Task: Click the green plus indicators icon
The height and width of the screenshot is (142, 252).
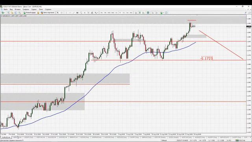Action: click(161, 13)
